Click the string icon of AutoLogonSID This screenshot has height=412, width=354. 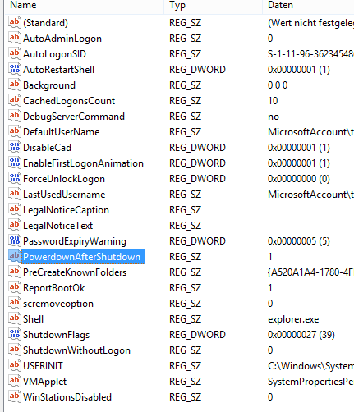pos(15,53)
